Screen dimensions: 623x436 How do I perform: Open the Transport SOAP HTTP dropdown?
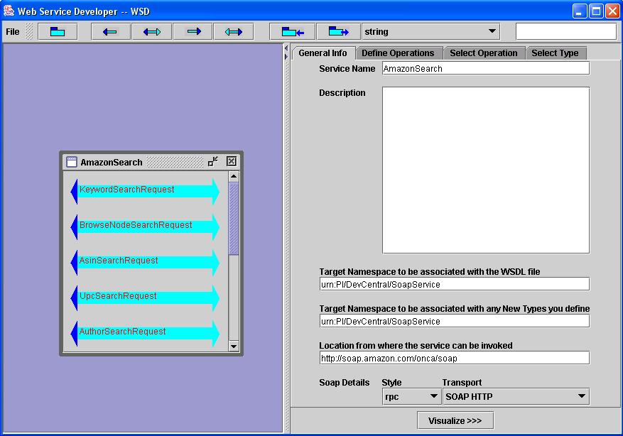(x=516, y=396)
